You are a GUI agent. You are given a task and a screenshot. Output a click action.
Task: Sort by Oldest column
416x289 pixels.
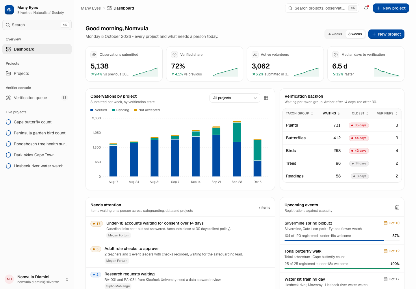click(x=360, y=114)
